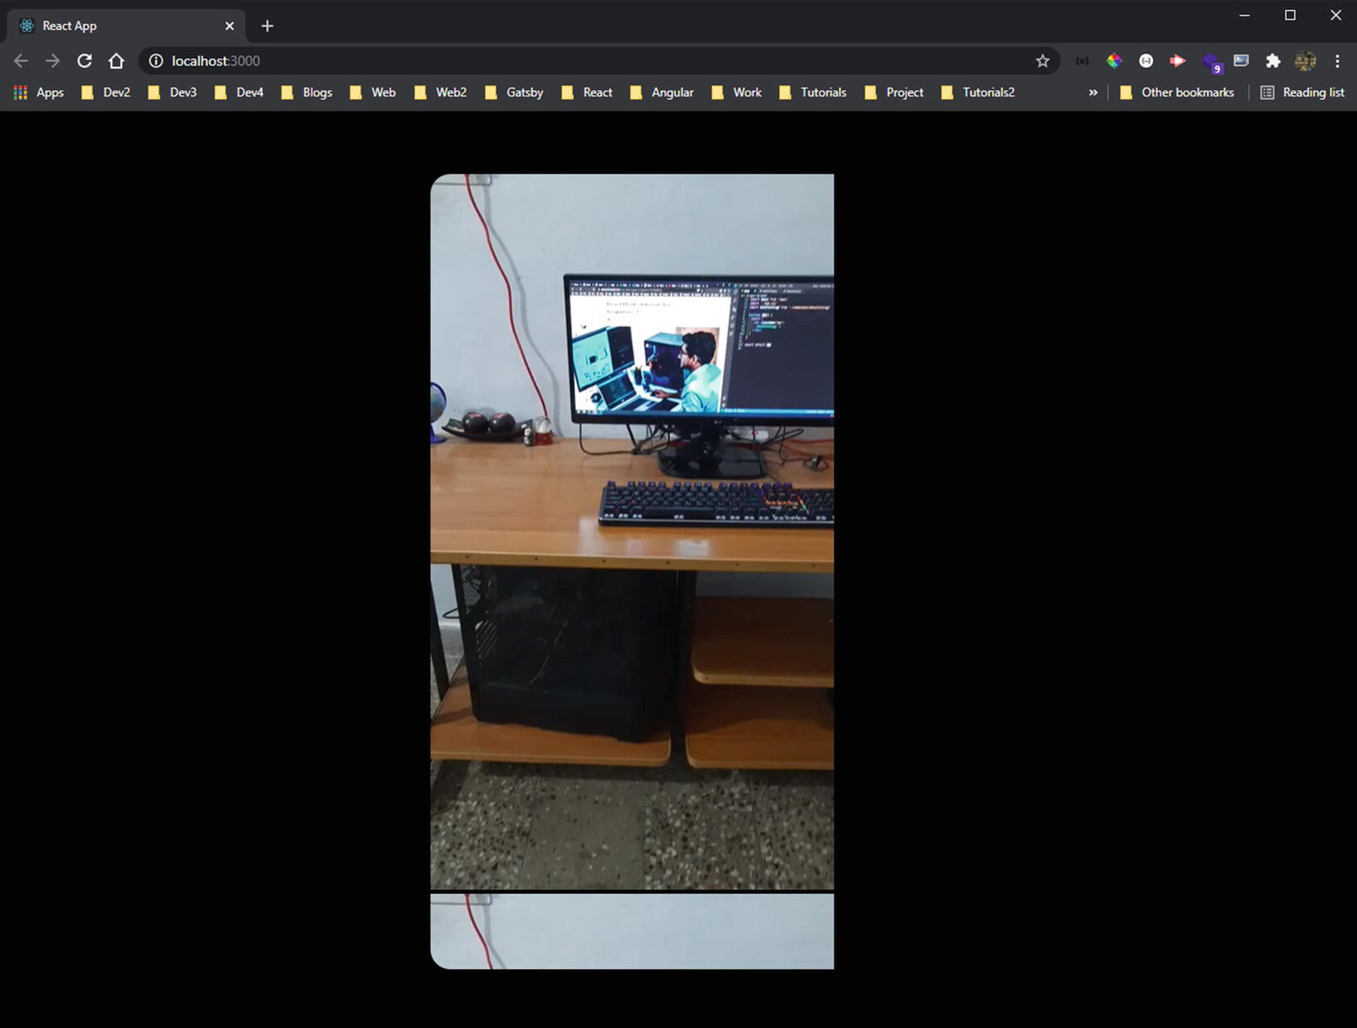
Task: Close the React App tab
Action: point(229,26)
